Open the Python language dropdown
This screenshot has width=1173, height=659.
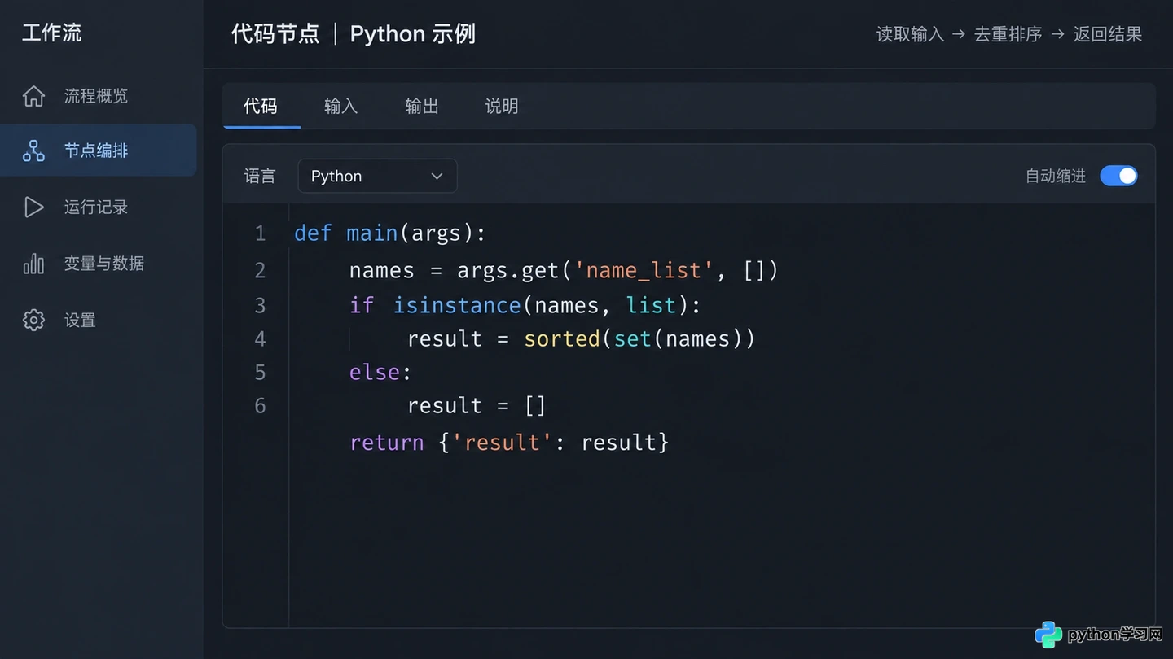coord(377,176)
